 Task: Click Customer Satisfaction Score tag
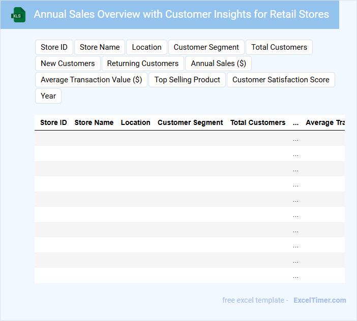pyautogui.click(x=281, y=80)
